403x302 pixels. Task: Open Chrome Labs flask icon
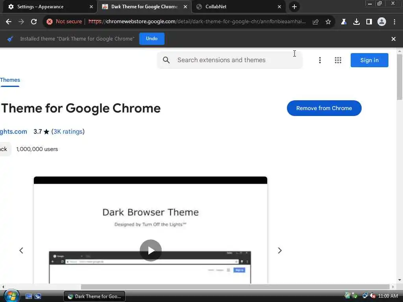(344, 22)
